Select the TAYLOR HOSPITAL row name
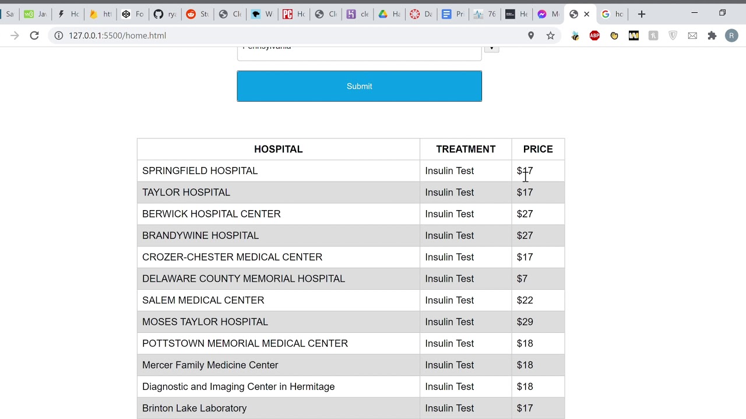 coord(186,192)
